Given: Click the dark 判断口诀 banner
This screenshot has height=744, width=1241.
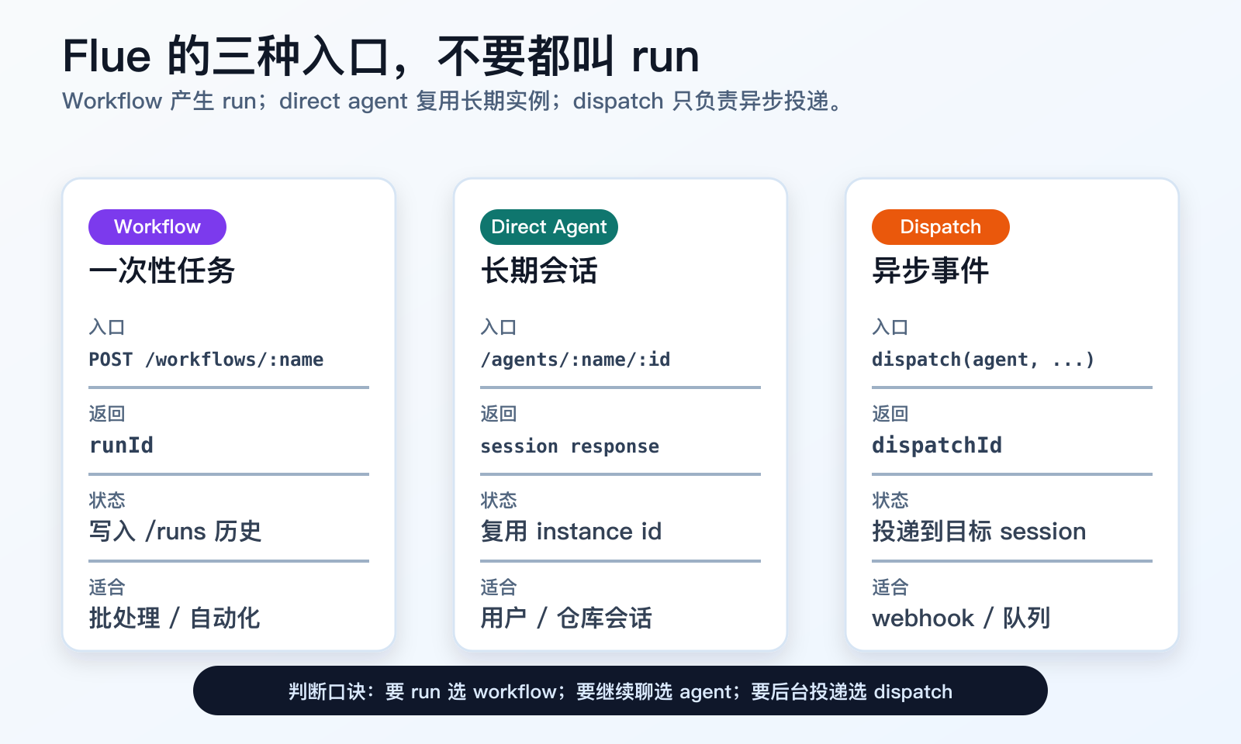Looking at the screenshot, I should click(x=620, y=691).
